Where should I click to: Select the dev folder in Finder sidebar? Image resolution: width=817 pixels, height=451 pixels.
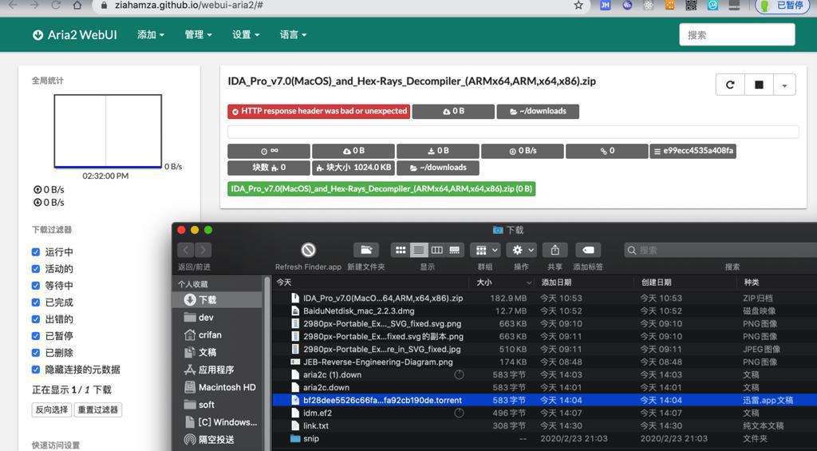(x=219, y=318)
